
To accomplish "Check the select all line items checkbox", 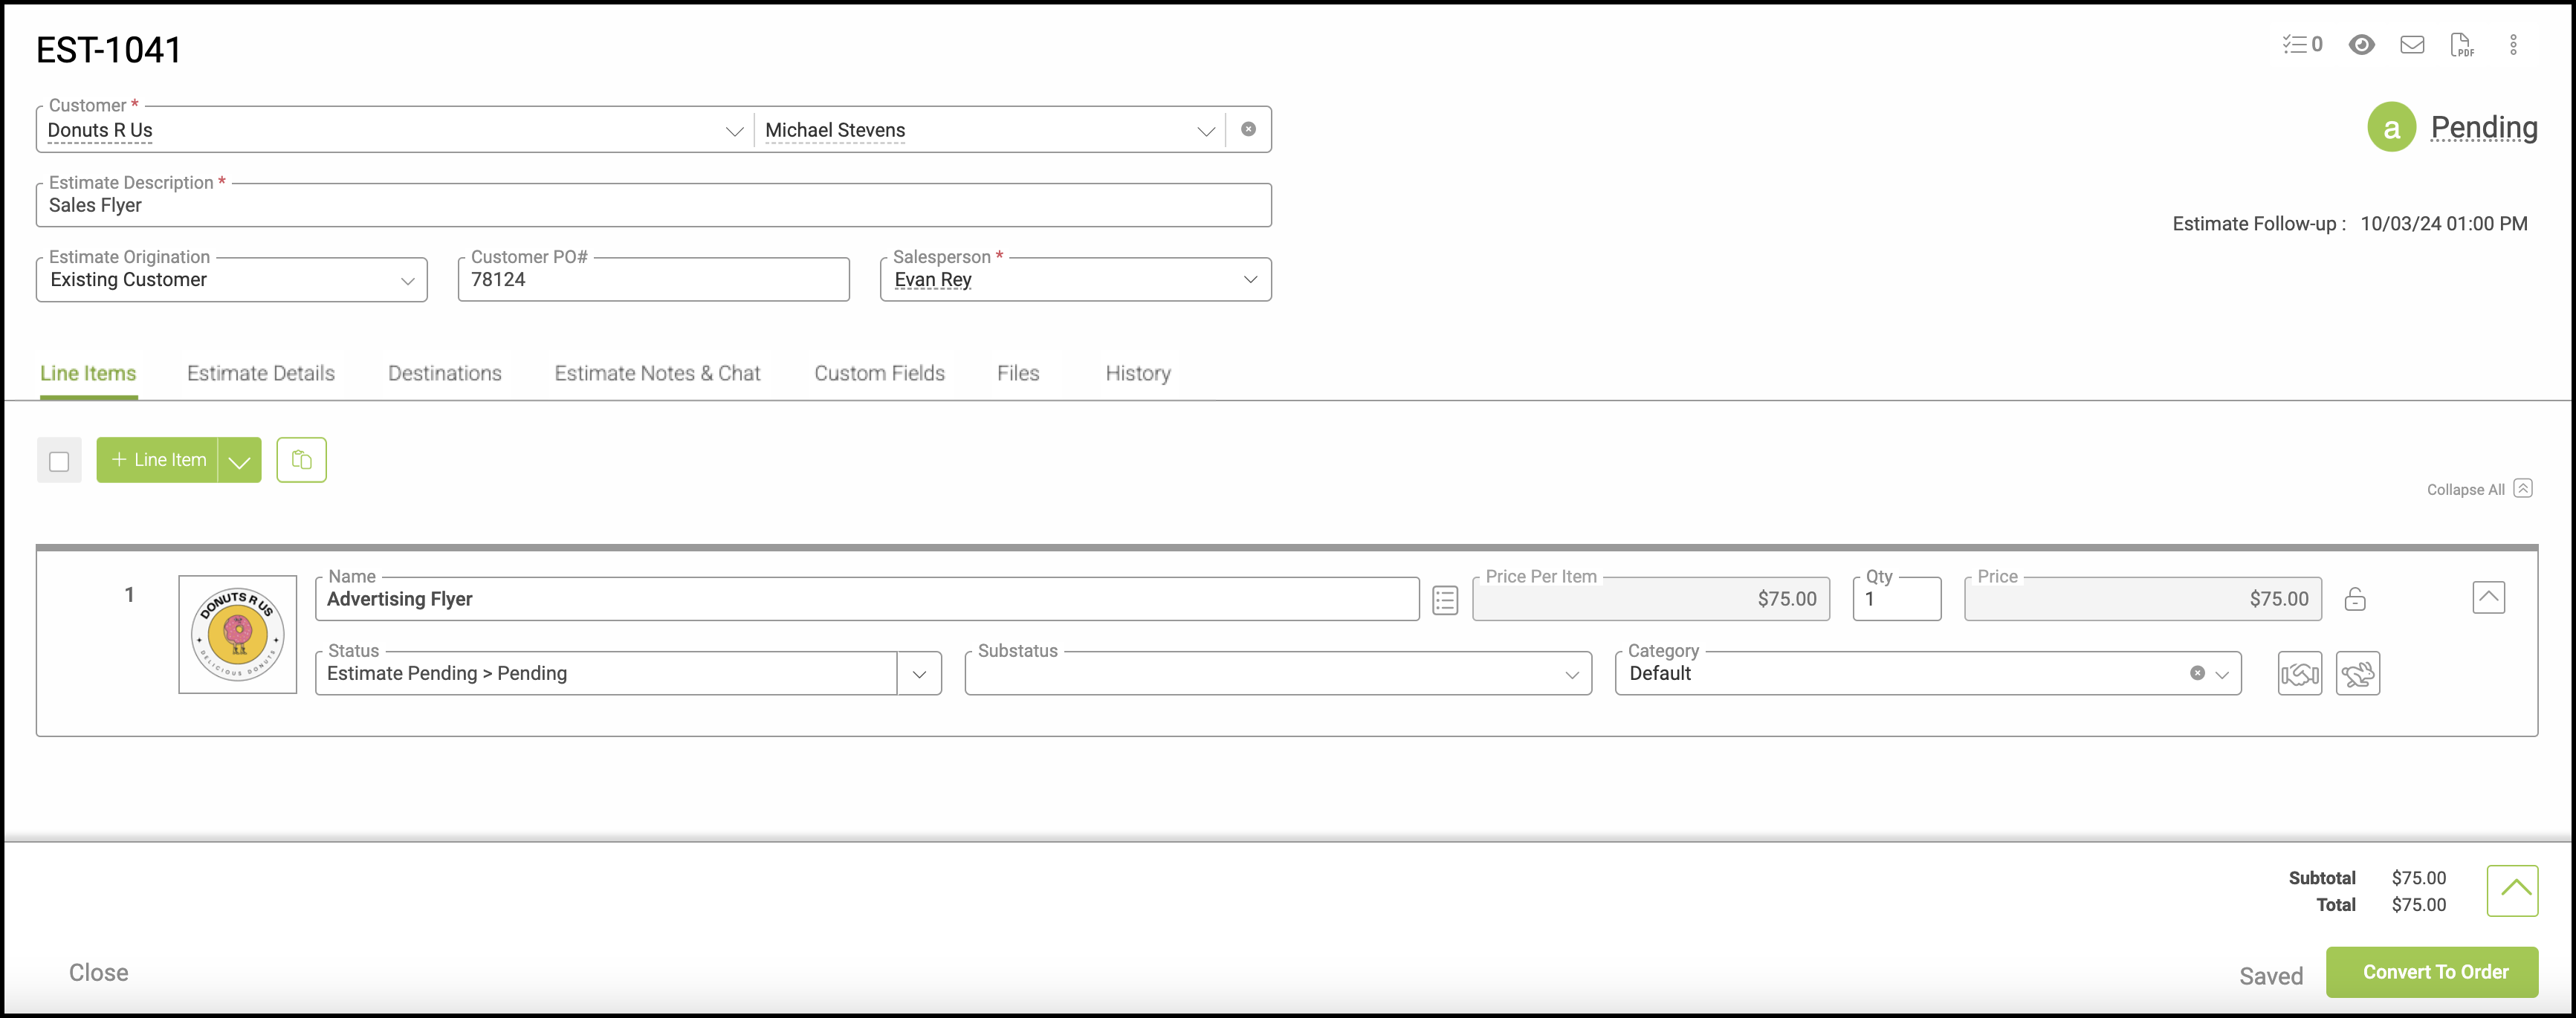I will [x=59, y=461].
